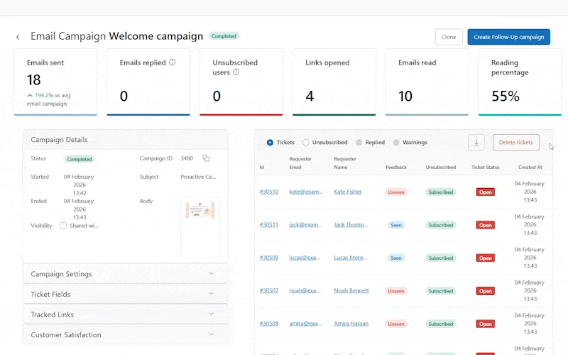Open requester email amira@exa...
Image resolution: width=568 pixels, height=355 pixels.
tap(305, 324)
